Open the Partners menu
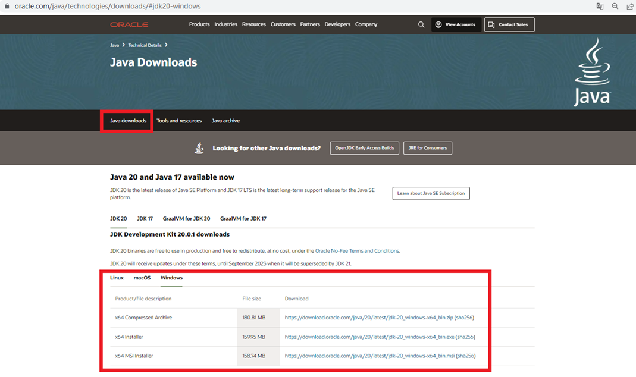This screenshot has height=377, width=636. pyautogui.click(x=310, y=24)
